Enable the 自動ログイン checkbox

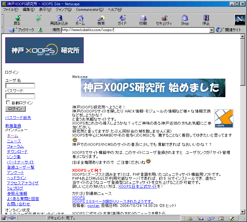click(8, 102)
